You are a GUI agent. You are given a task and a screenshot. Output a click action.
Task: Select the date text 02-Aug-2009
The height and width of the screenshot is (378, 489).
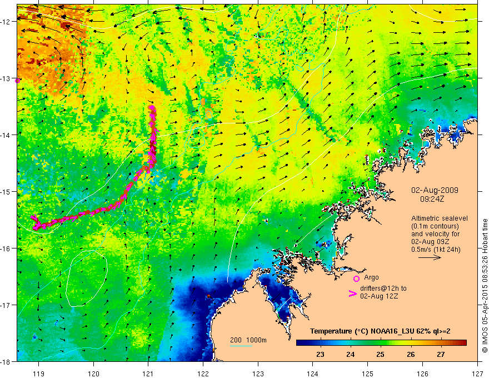pos(435,190)
